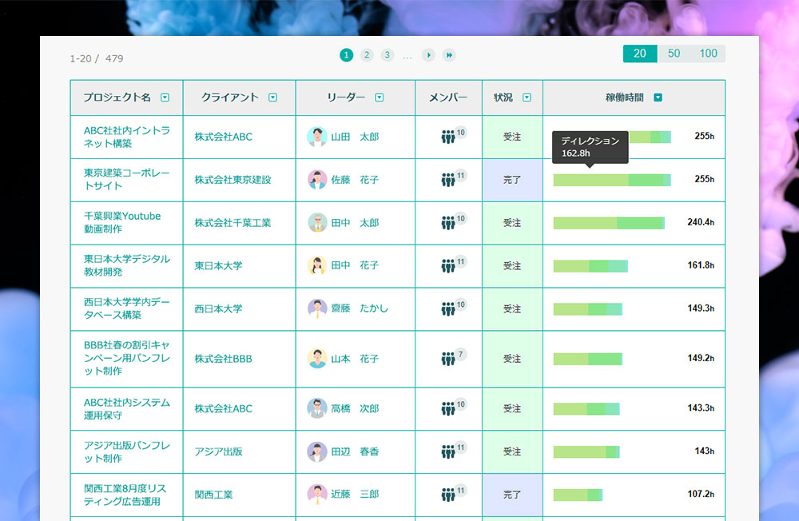Open client 西日本大学

tap(218, 308)
